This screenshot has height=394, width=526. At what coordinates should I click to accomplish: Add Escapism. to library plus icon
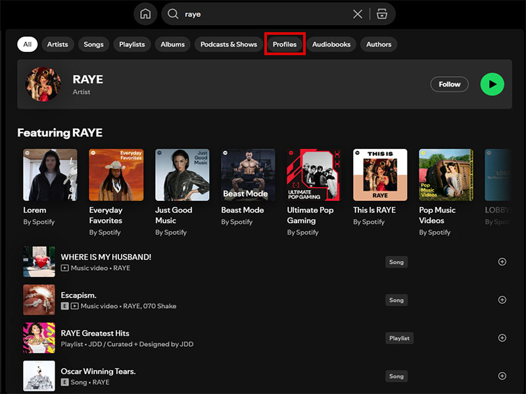pos(502,300)
